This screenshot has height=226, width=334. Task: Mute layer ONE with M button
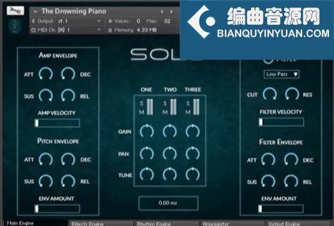pos(142,112)
